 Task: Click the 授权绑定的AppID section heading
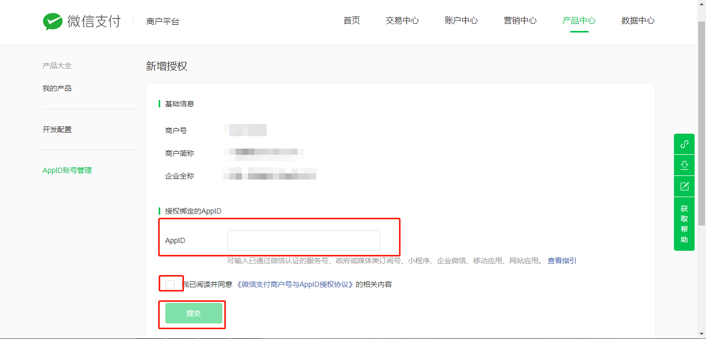[193, 211]
